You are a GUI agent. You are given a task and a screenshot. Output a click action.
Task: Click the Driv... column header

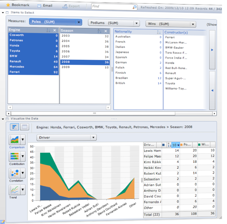pos(149,145)
